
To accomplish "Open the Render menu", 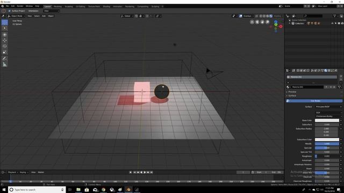I will 20,6.
